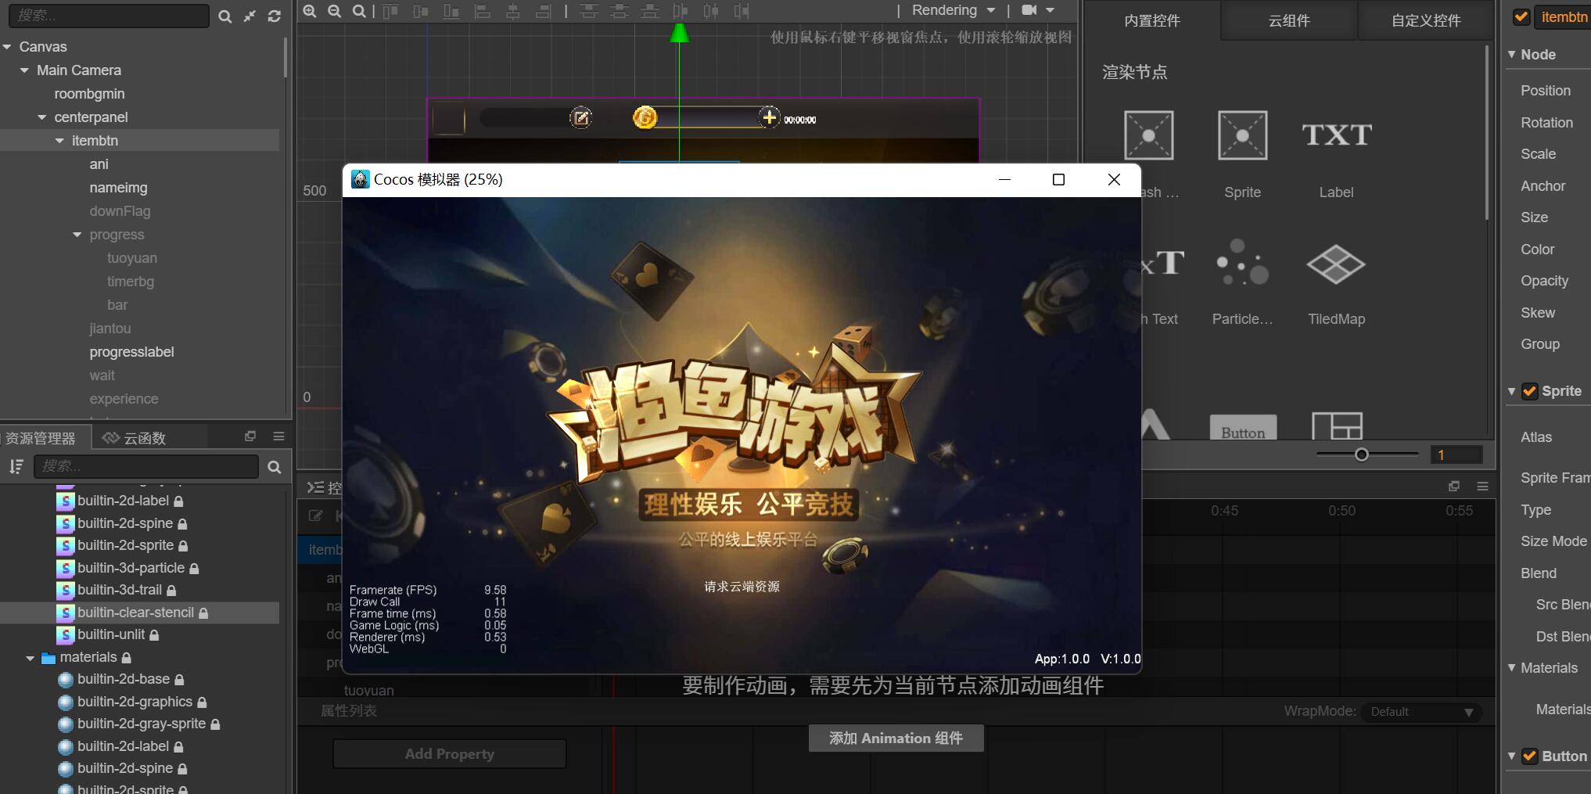
Task: Open the assets panel hamburger menu
Action: 278,436
